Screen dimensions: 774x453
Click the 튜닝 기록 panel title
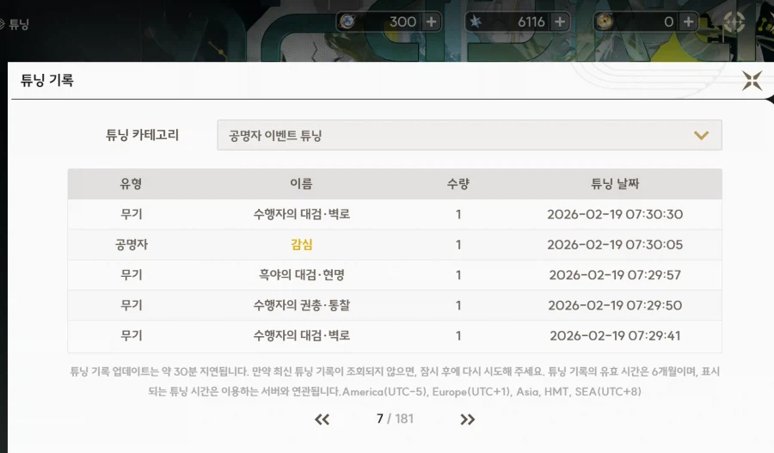point(47,80)
